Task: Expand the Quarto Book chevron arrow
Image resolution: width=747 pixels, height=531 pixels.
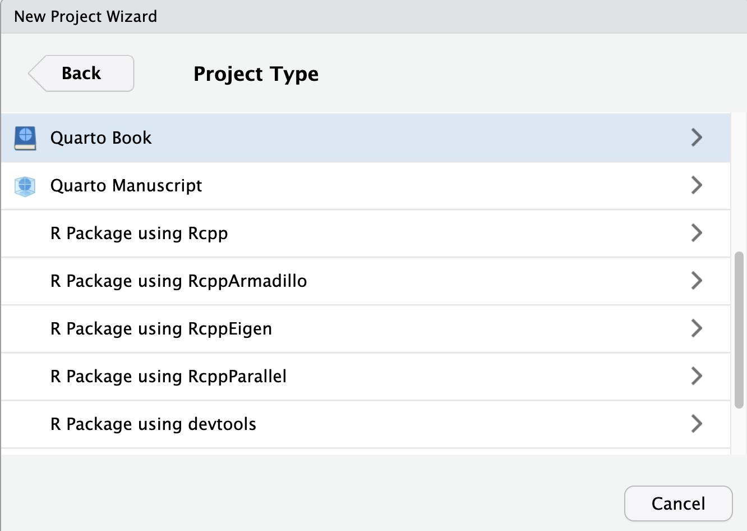Action: [697, 138]
